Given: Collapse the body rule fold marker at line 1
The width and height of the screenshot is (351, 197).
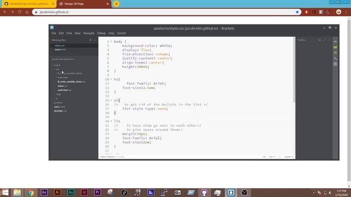Looking at the screenshot, I should [x=111, y=42].
